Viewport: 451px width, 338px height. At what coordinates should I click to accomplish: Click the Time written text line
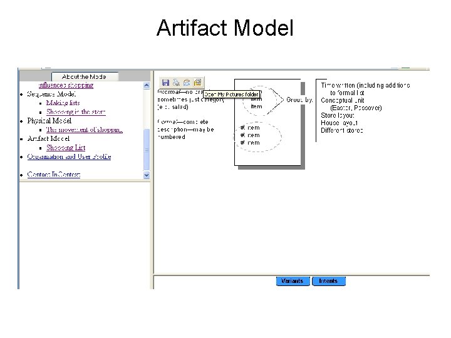[x=365, y=85]
